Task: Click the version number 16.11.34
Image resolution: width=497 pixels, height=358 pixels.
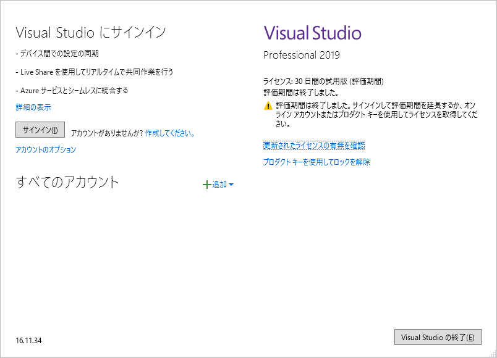Action: [x=28, y=341]
